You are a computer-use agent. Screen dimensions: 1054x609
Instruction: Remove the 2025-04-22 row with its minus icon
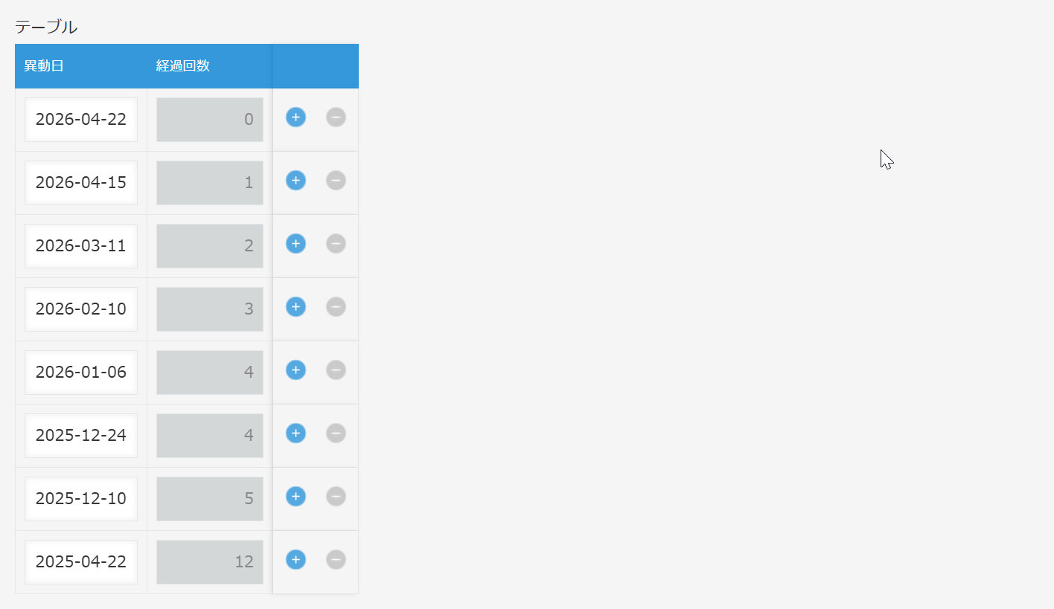(x=336, y=560)
